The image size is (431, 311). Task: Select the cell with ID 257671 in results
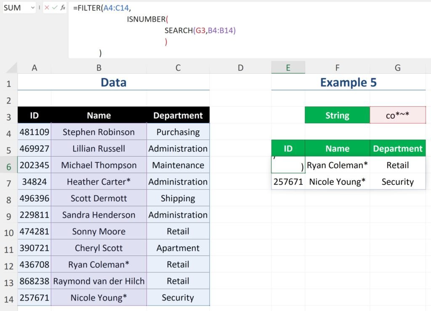pyautogui.click(x=288, y=182)
